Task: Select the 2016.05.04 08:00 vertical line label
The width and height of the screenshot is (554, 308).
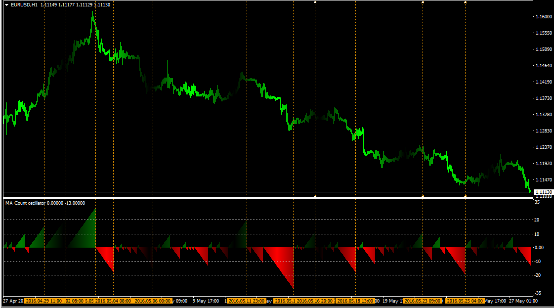Action: pos(113,301)
